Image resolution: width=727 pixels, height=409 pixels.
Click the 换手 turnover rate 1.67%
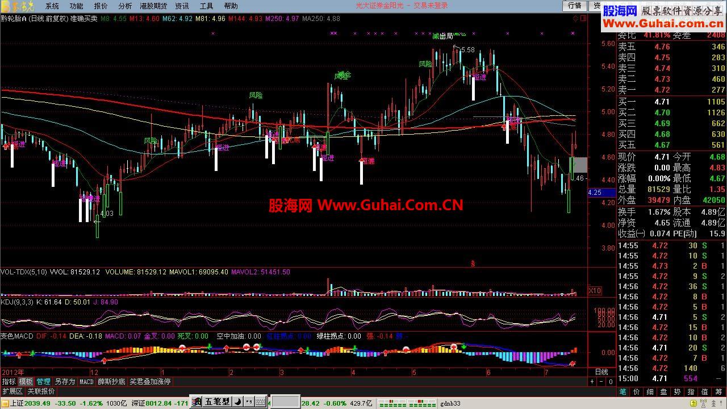coord(658,211)
